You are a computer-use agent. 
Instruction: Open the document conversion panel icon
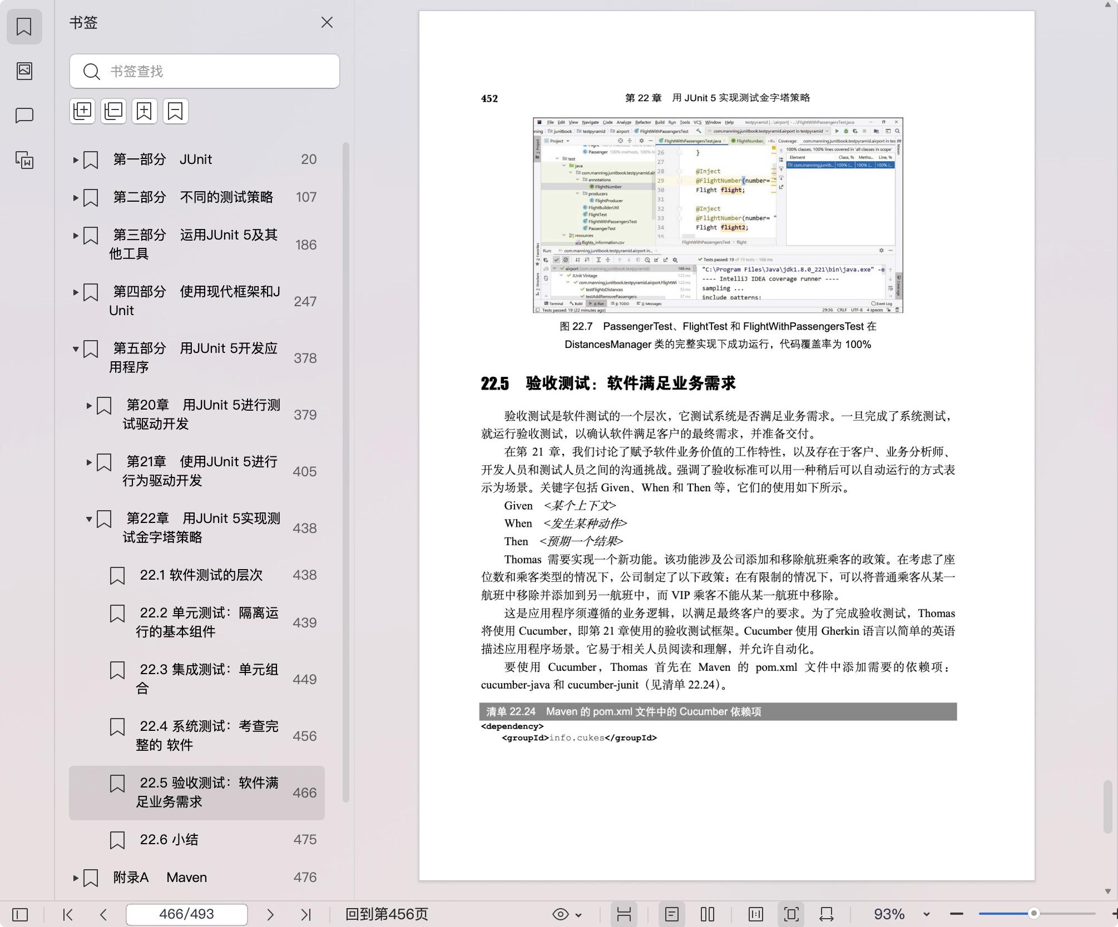pyautogui.click(x=24, y=160)
